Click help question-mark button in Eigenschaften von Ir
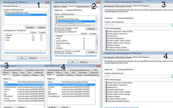This screenshot has height=108, width=173. (x=94, y=66)
